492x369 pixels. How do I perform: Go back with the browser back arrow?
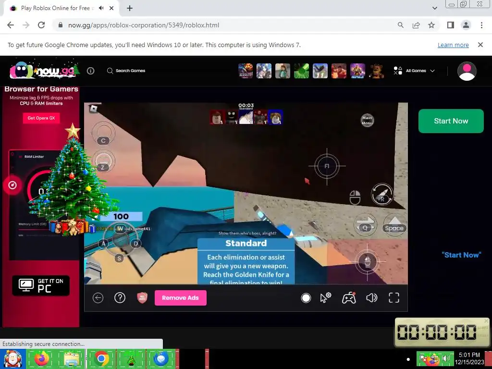pyautogui.click(x=11, y=25)
